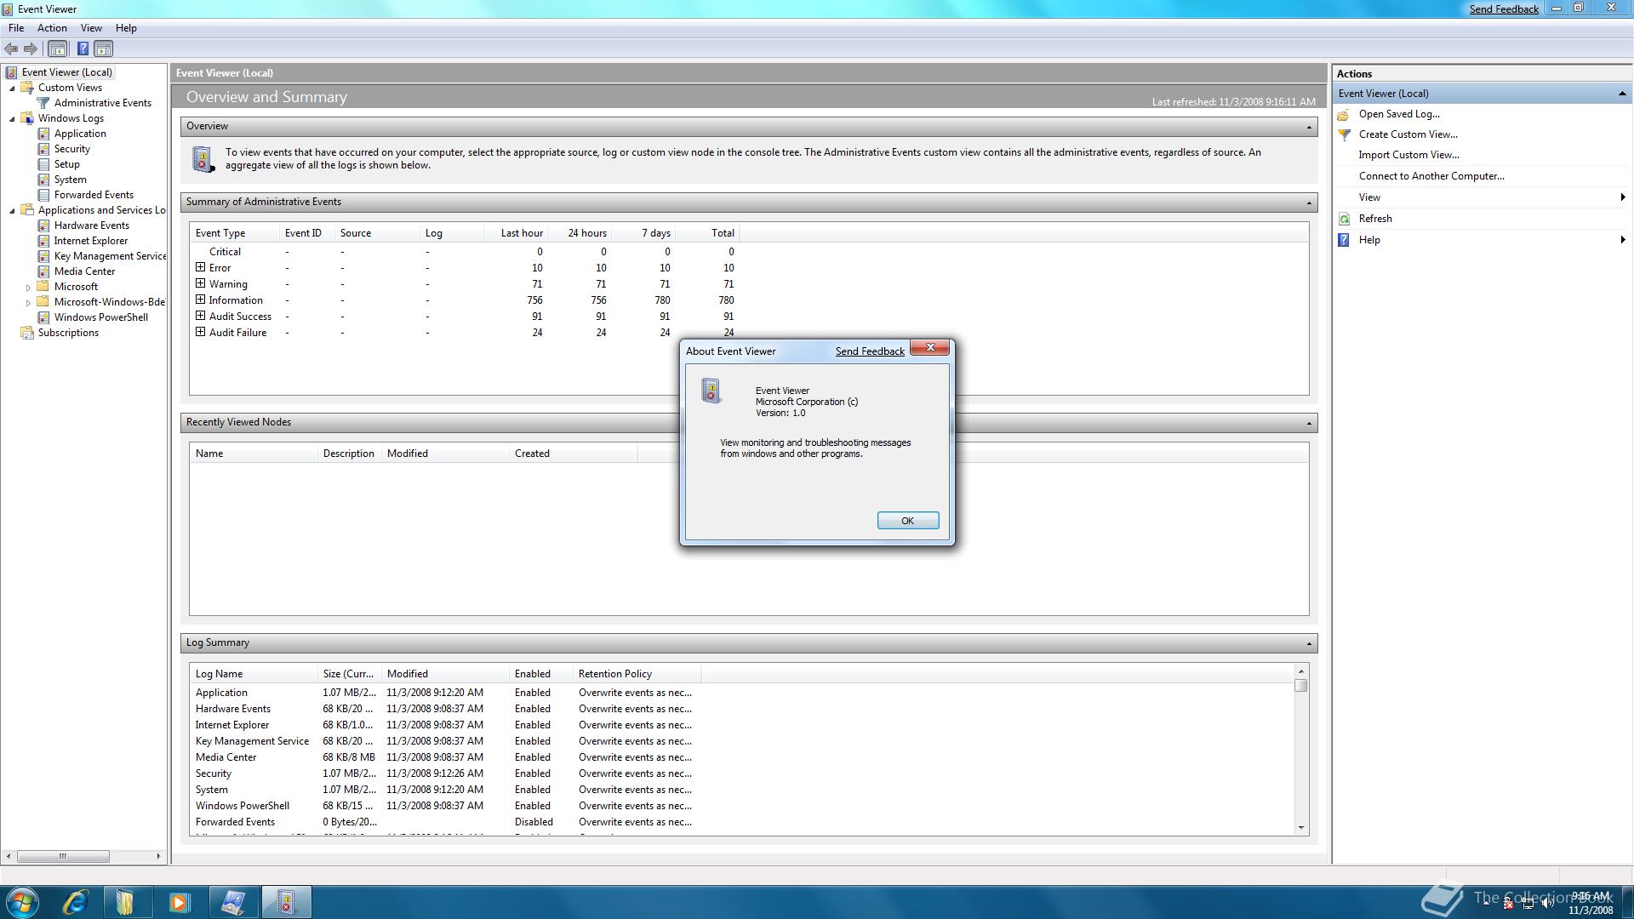
Task: Collapse the Windows Logs tree node
Action: tap(12, 118)
